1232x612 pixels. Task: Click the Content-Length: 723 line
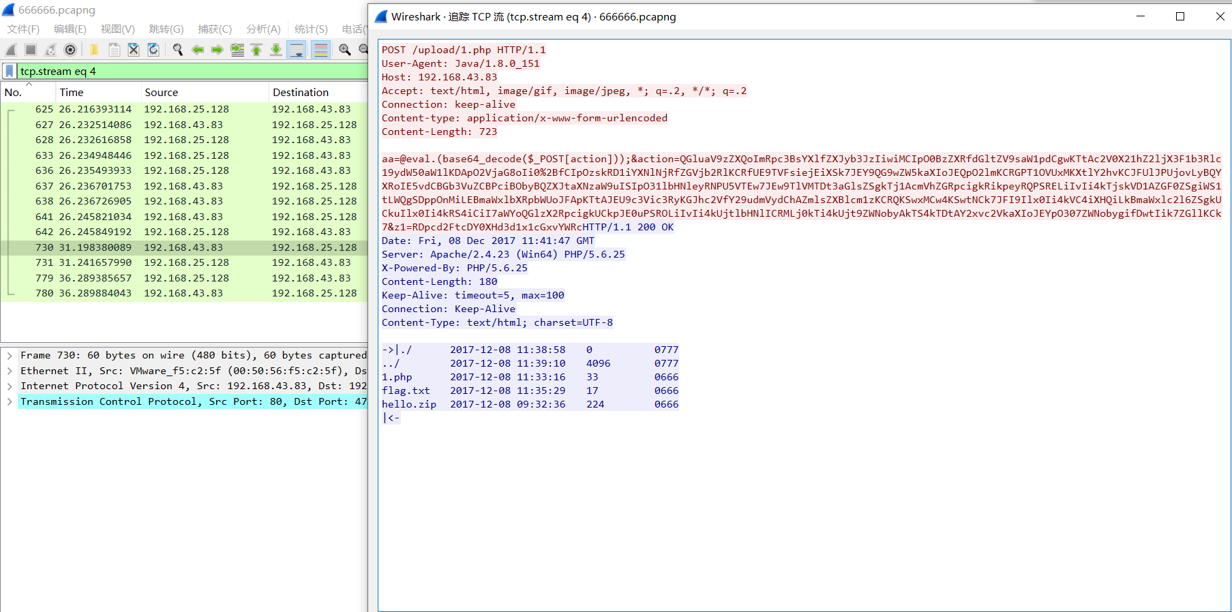[439, 132]
